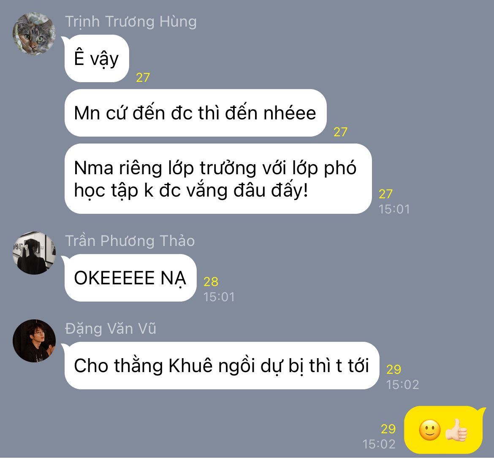The width and height of the screenshot is (494, 459).
Task: Select the 'Mn cứ đến đc thì đến nhéee' message
Action: point(195,113)
